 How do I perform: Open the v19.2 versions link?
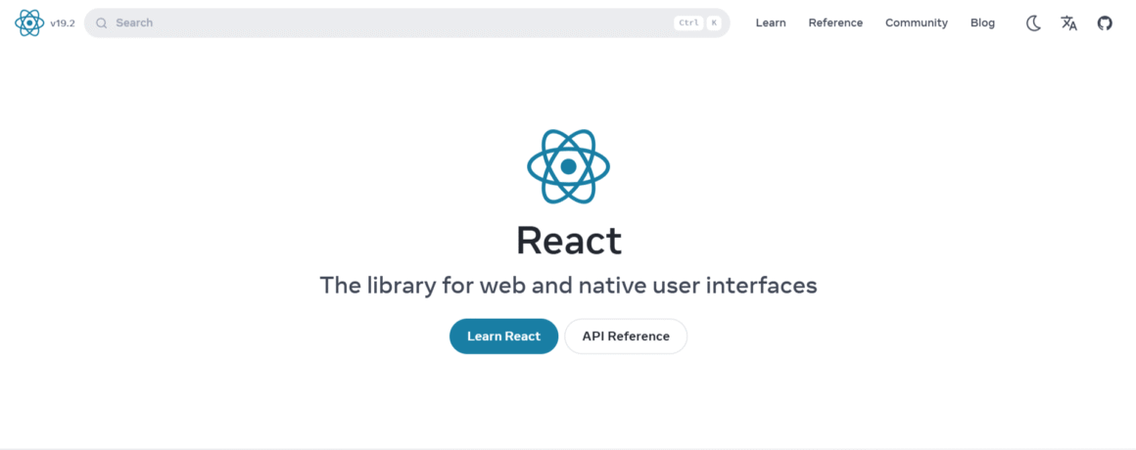63,23
